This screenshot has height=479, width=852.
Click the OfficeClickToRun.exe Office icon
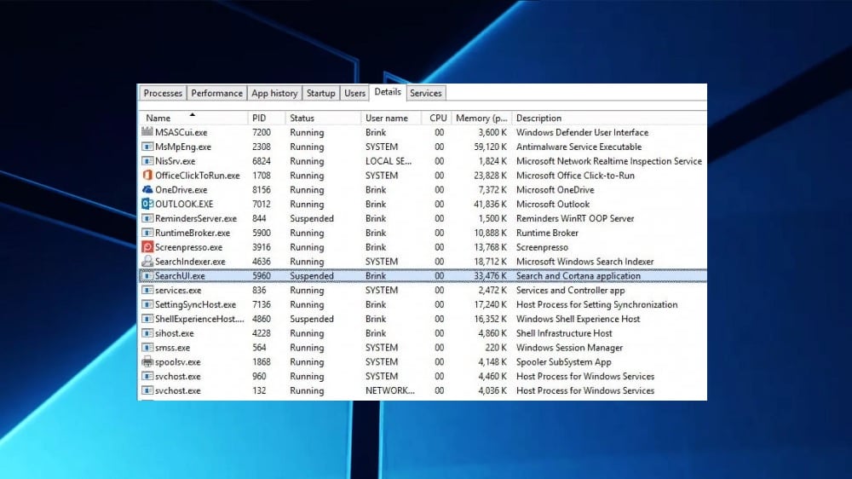coord(147,176)
